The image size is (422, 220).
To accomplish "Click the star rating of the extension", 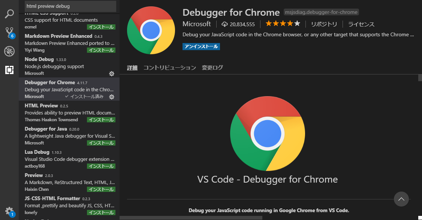I will (x=283, y=24).
